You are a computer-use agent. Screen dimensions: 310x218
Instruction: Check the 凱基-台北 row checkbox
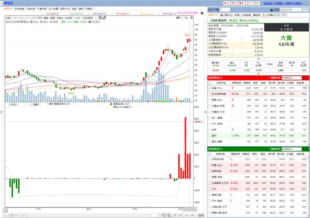(209, 165)
